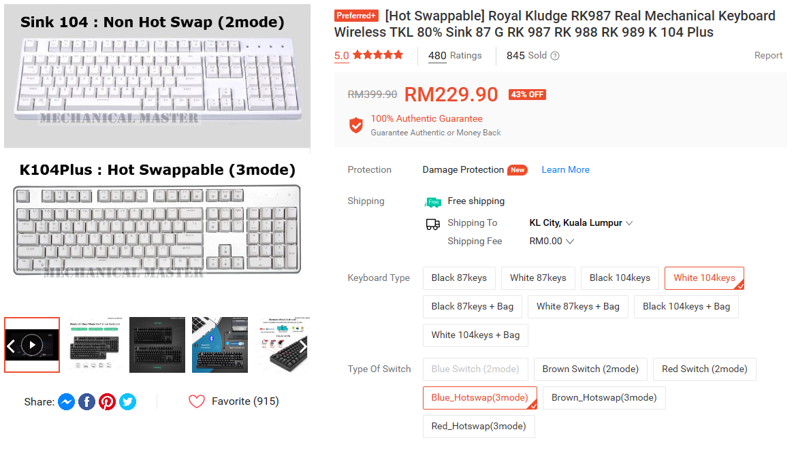Expand the RM0.00 shipping fee details
Screen dimensions: 796x449
coord(552,242)
